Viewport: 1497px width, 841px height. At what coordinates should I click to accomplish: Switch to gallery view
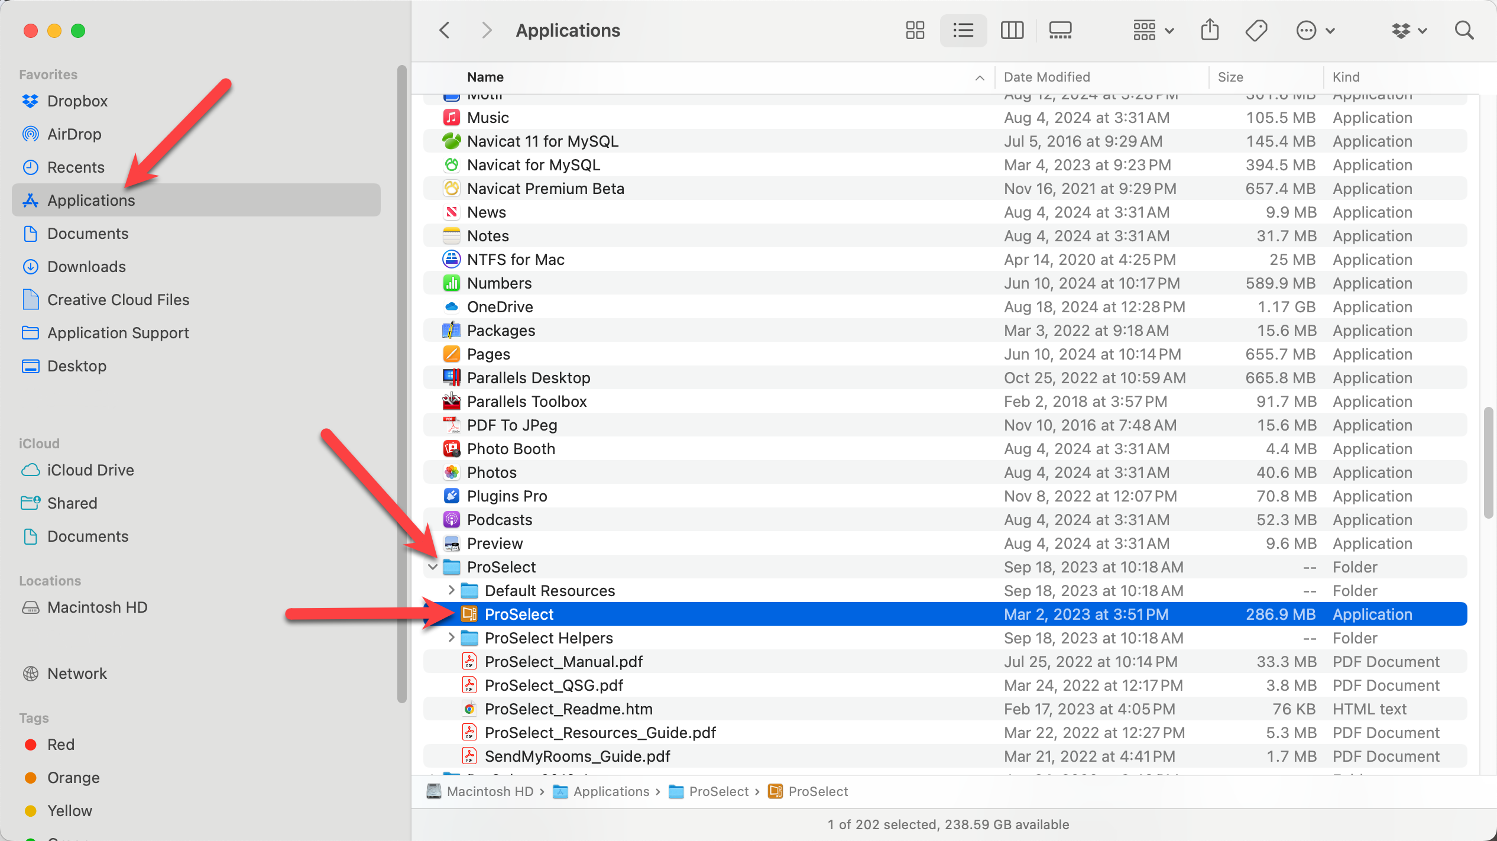1060,30
